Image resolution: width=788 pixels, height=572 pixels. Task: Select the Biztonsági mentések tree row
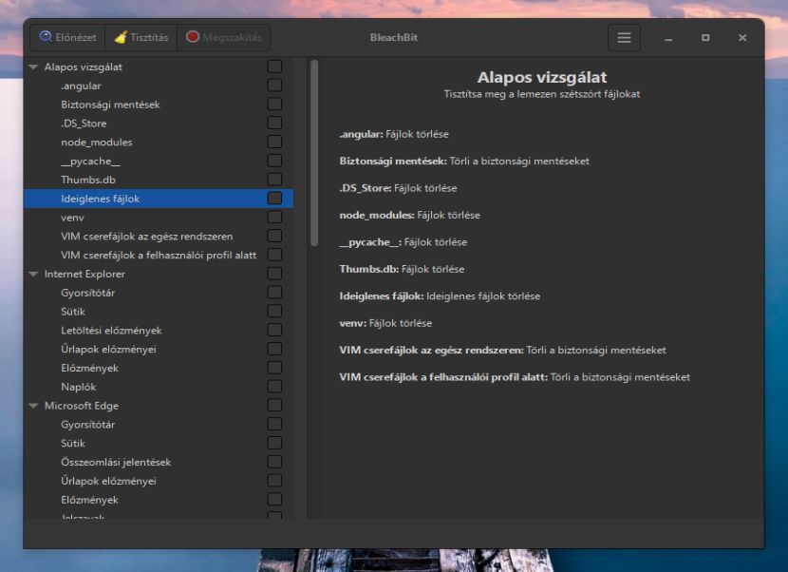click(159, 105)
